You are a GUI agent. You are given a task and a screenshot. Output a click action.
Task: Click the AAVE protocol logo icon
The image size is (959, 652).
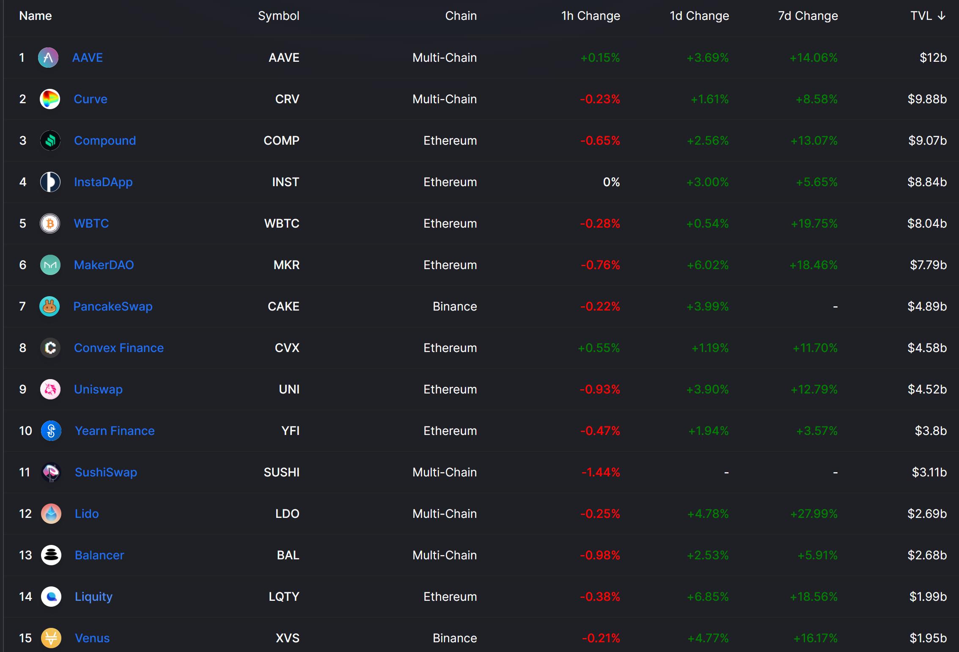[48, 58]
